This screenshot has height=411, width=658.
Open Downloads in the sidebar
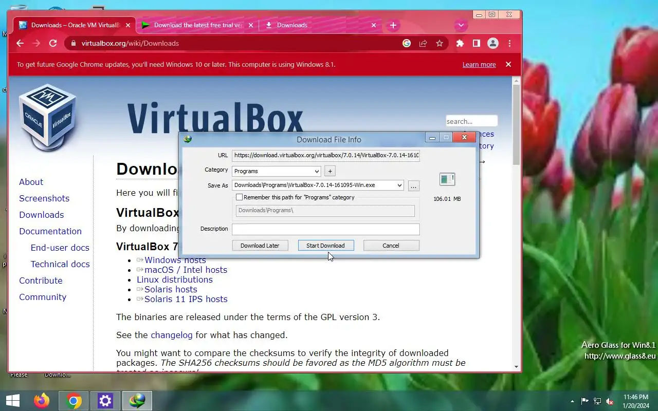(42, 215)
